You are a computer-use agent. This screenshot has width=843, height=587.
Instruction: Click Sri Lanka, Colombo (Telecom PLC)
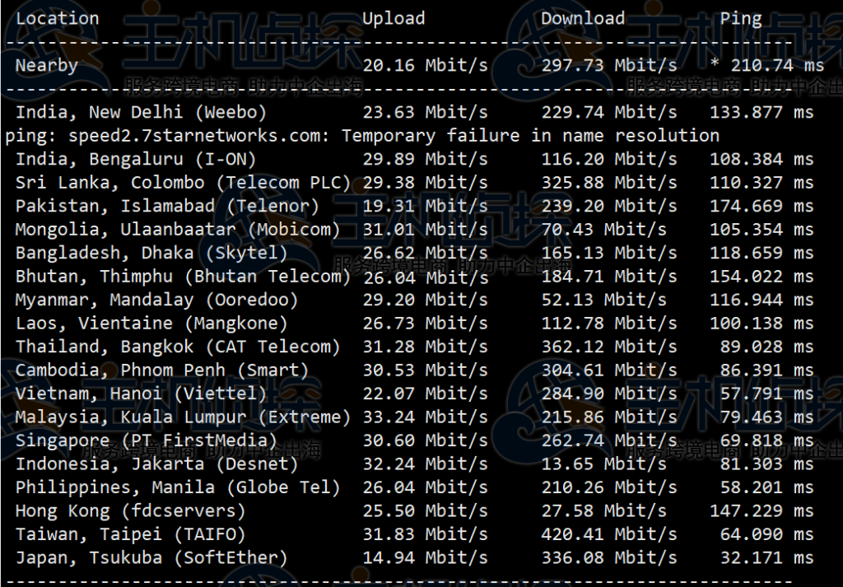point(183,183)
